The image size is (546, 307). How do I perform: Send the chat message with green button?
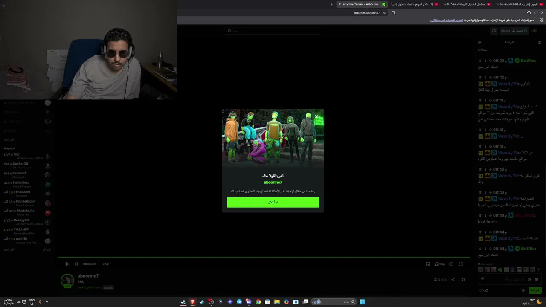point(535,290)
